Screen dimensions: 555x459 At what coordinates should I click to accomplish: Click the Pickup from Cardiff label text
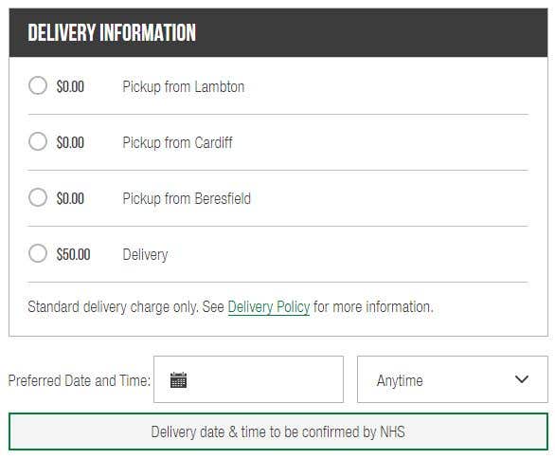(x=177, y=143)
